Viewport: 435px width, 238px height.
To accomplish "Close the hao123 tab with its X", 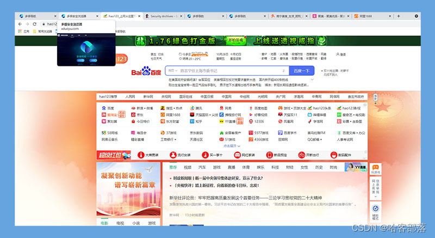I will (139, 16).
